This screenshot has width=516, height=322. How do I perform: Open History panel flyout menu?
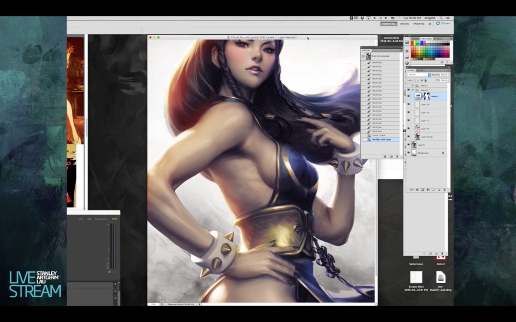(400, 50)
